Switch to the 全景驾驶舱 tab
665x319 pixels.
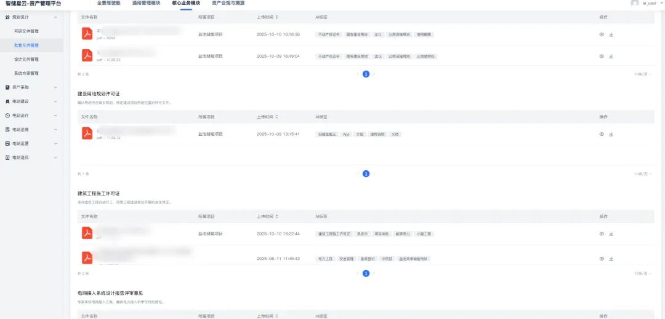click(x=109, y=3)
